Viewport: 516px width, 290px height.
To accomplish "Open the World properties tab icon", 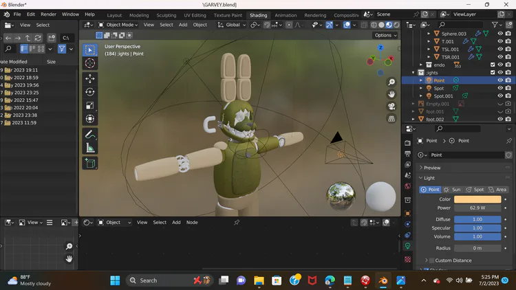I will coord(408,186).
